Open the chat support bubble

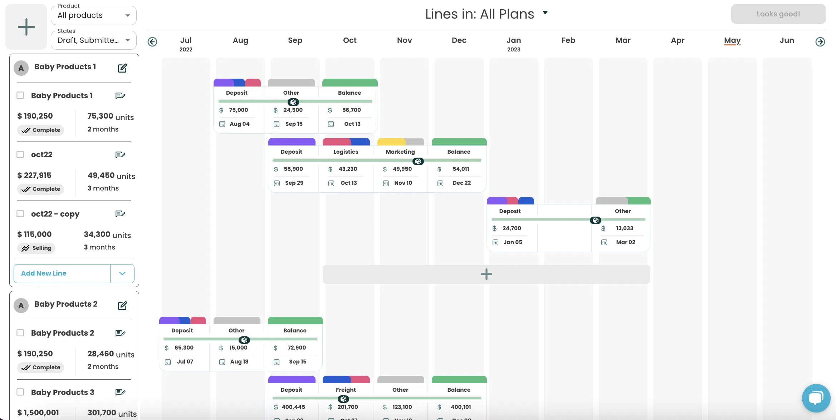tap(816, 398)
